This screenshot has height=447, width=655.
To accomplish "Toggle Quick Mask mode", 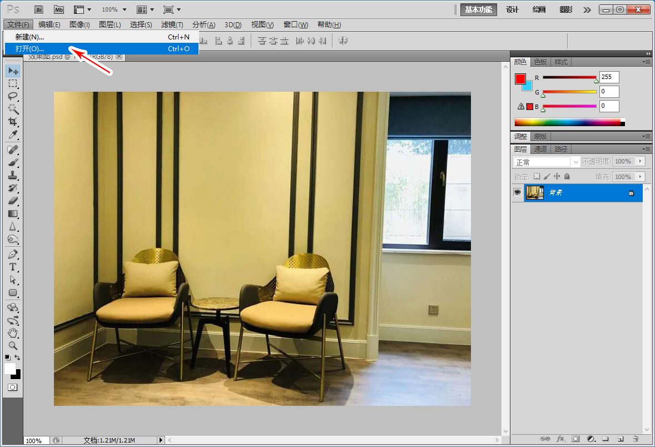I will 13,388.
